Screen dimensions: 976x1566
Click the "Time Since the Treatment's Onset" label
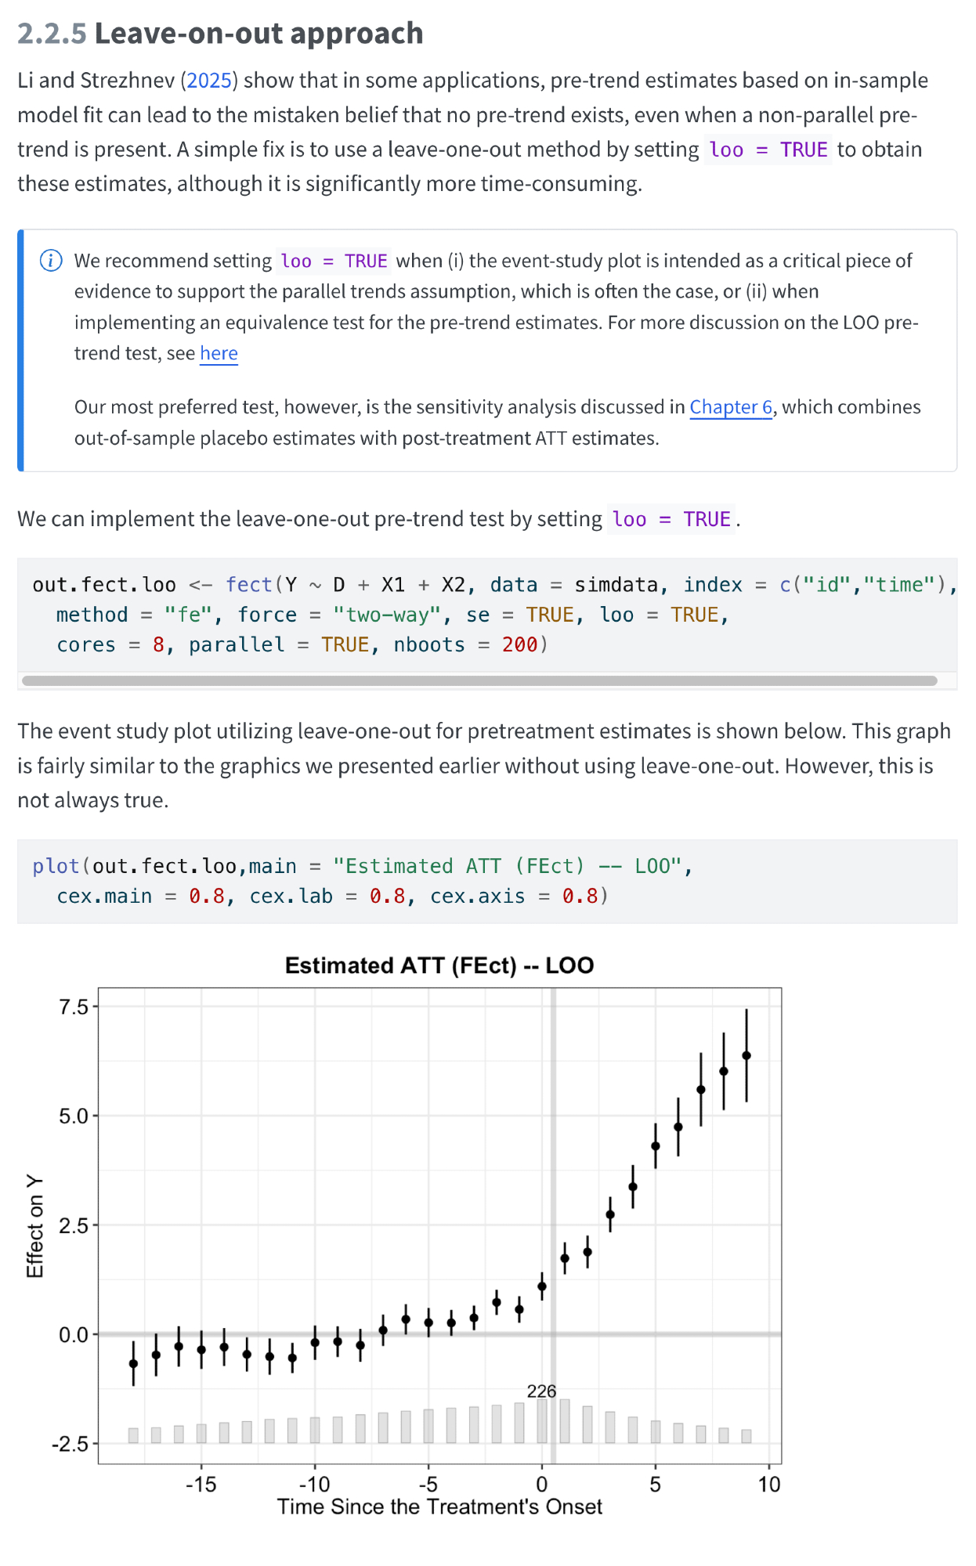[x=439, y=1507]
